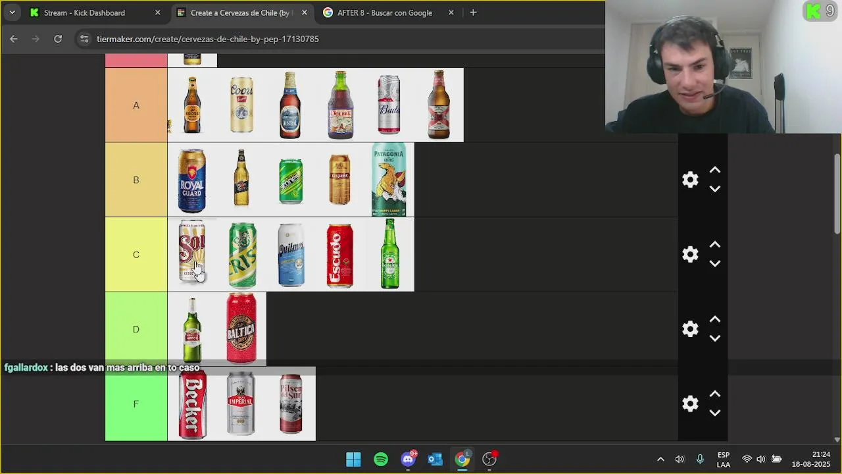This screenshot has width=842, height=474.
Task: Move tier B row down
Action: [x=715, y=189]
